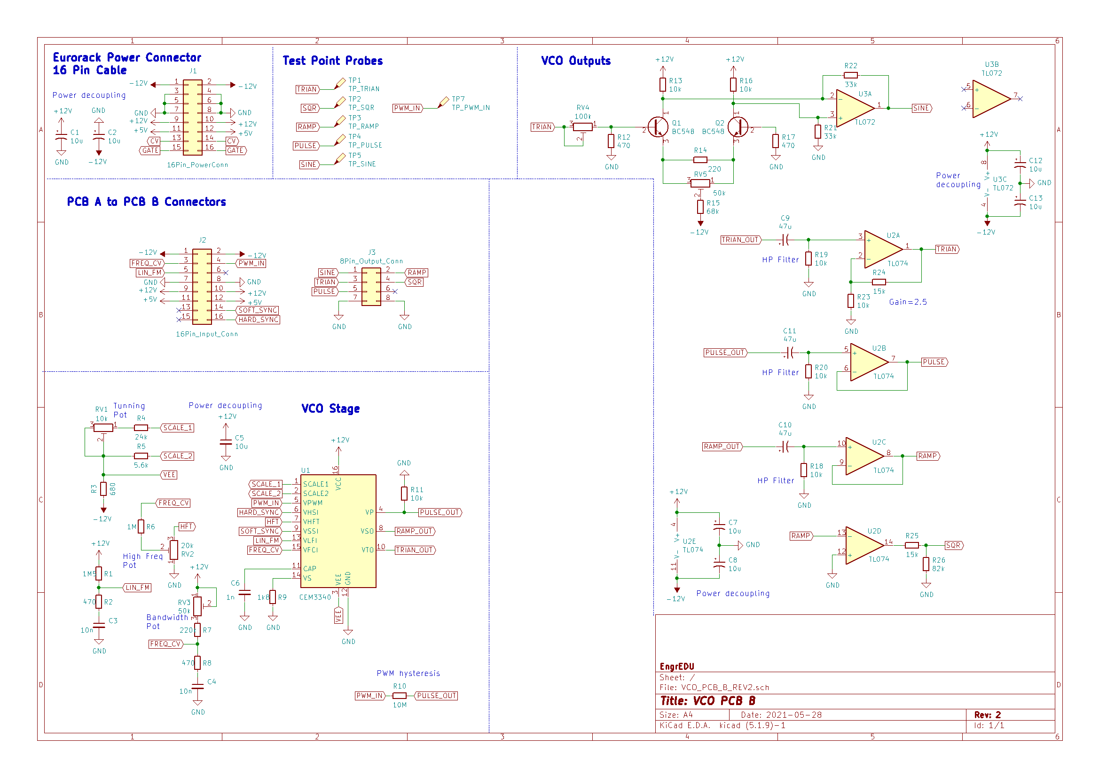
Task: Select the PWM_IN hierarchical label near TP7
Action: pyautogui.click(x=408, y=108)
